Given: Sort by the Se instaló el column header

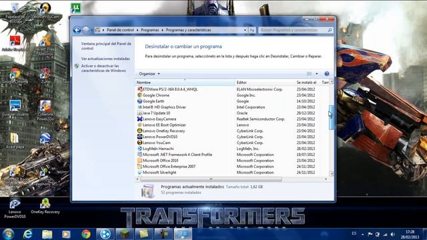Looking at the screenshot, I should point(307,82).
